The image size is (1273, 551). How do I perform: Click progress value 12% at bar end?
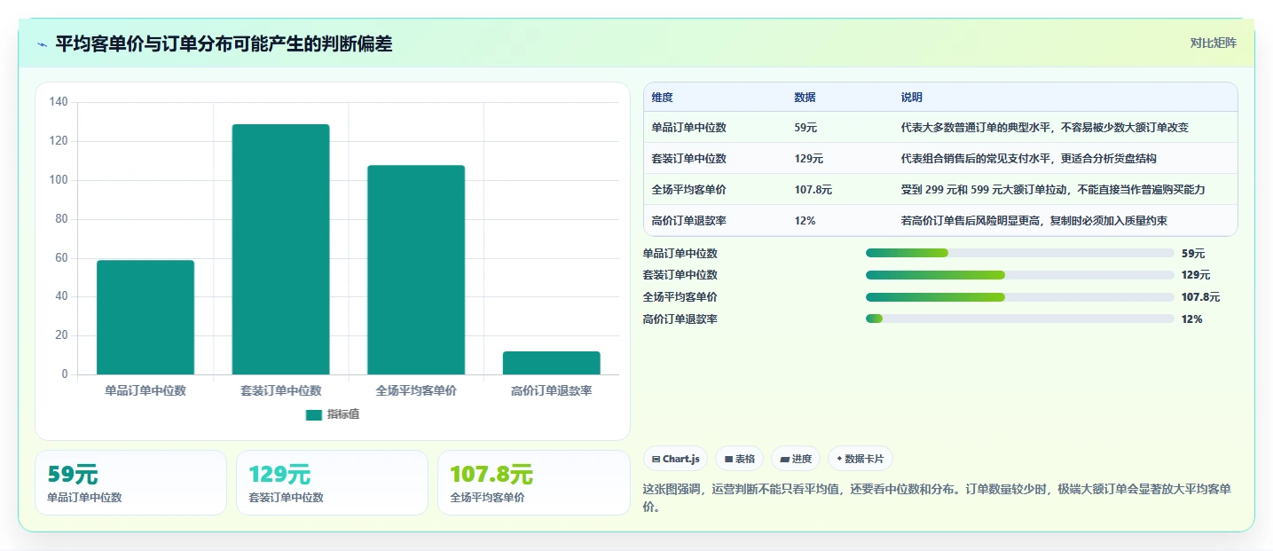pyautogui.click(x=1191, y=319)
